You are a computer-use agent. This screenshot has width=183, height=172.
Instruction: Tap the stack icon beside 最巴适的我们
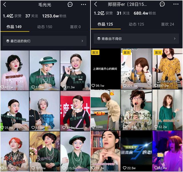[x=8, y=41]
